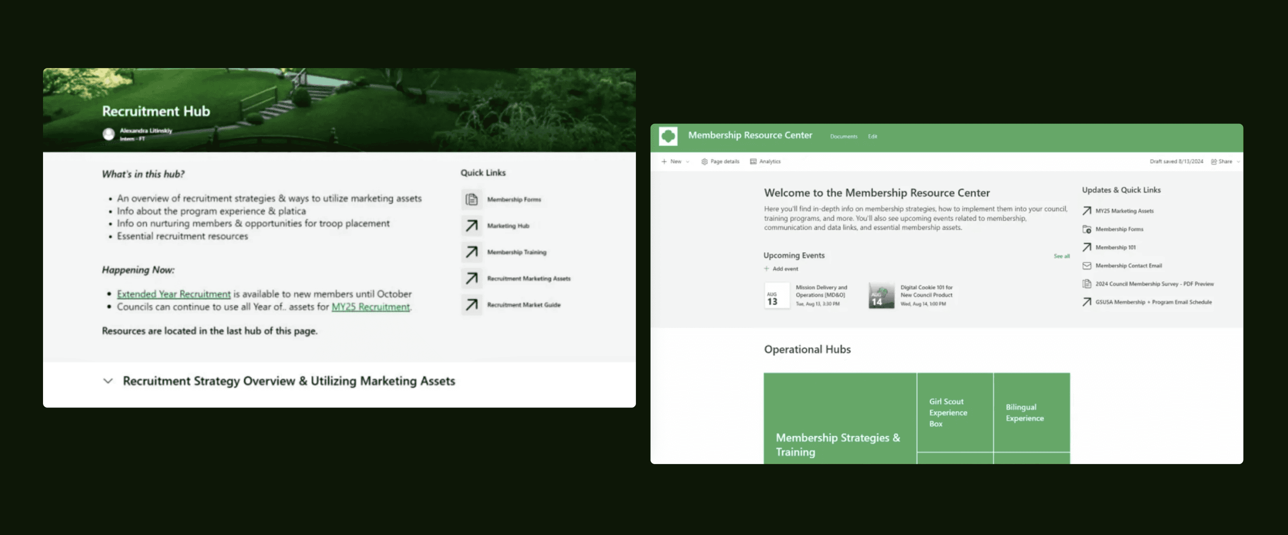The height and width of the screenshot is (535, 1288).
Task: Open the Analytics toolbar item
Action: 765,162
